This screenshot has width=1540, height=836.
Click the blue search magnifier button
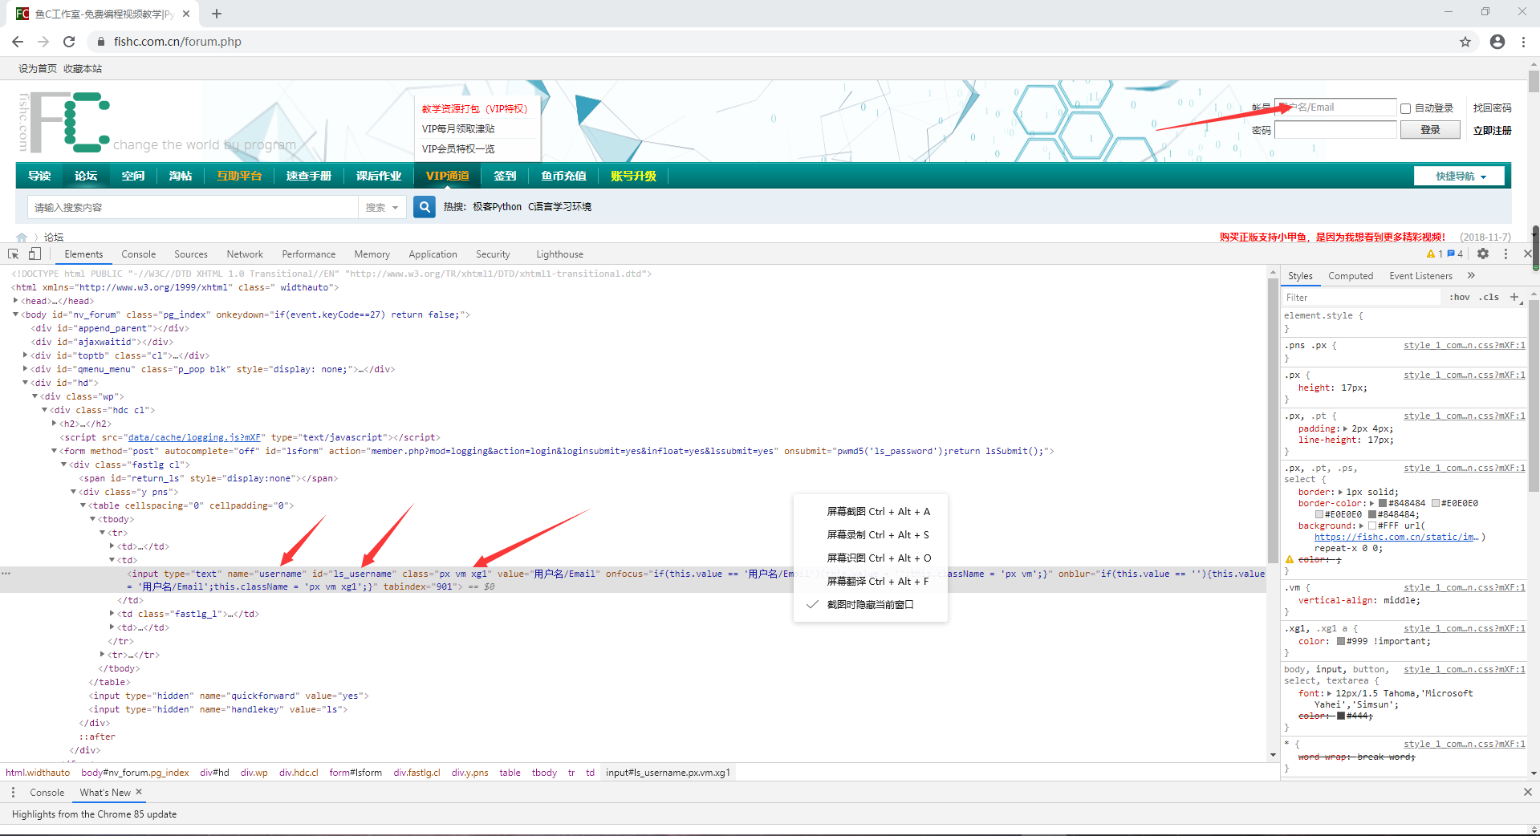pyautogui.click(x=425, y=207)
